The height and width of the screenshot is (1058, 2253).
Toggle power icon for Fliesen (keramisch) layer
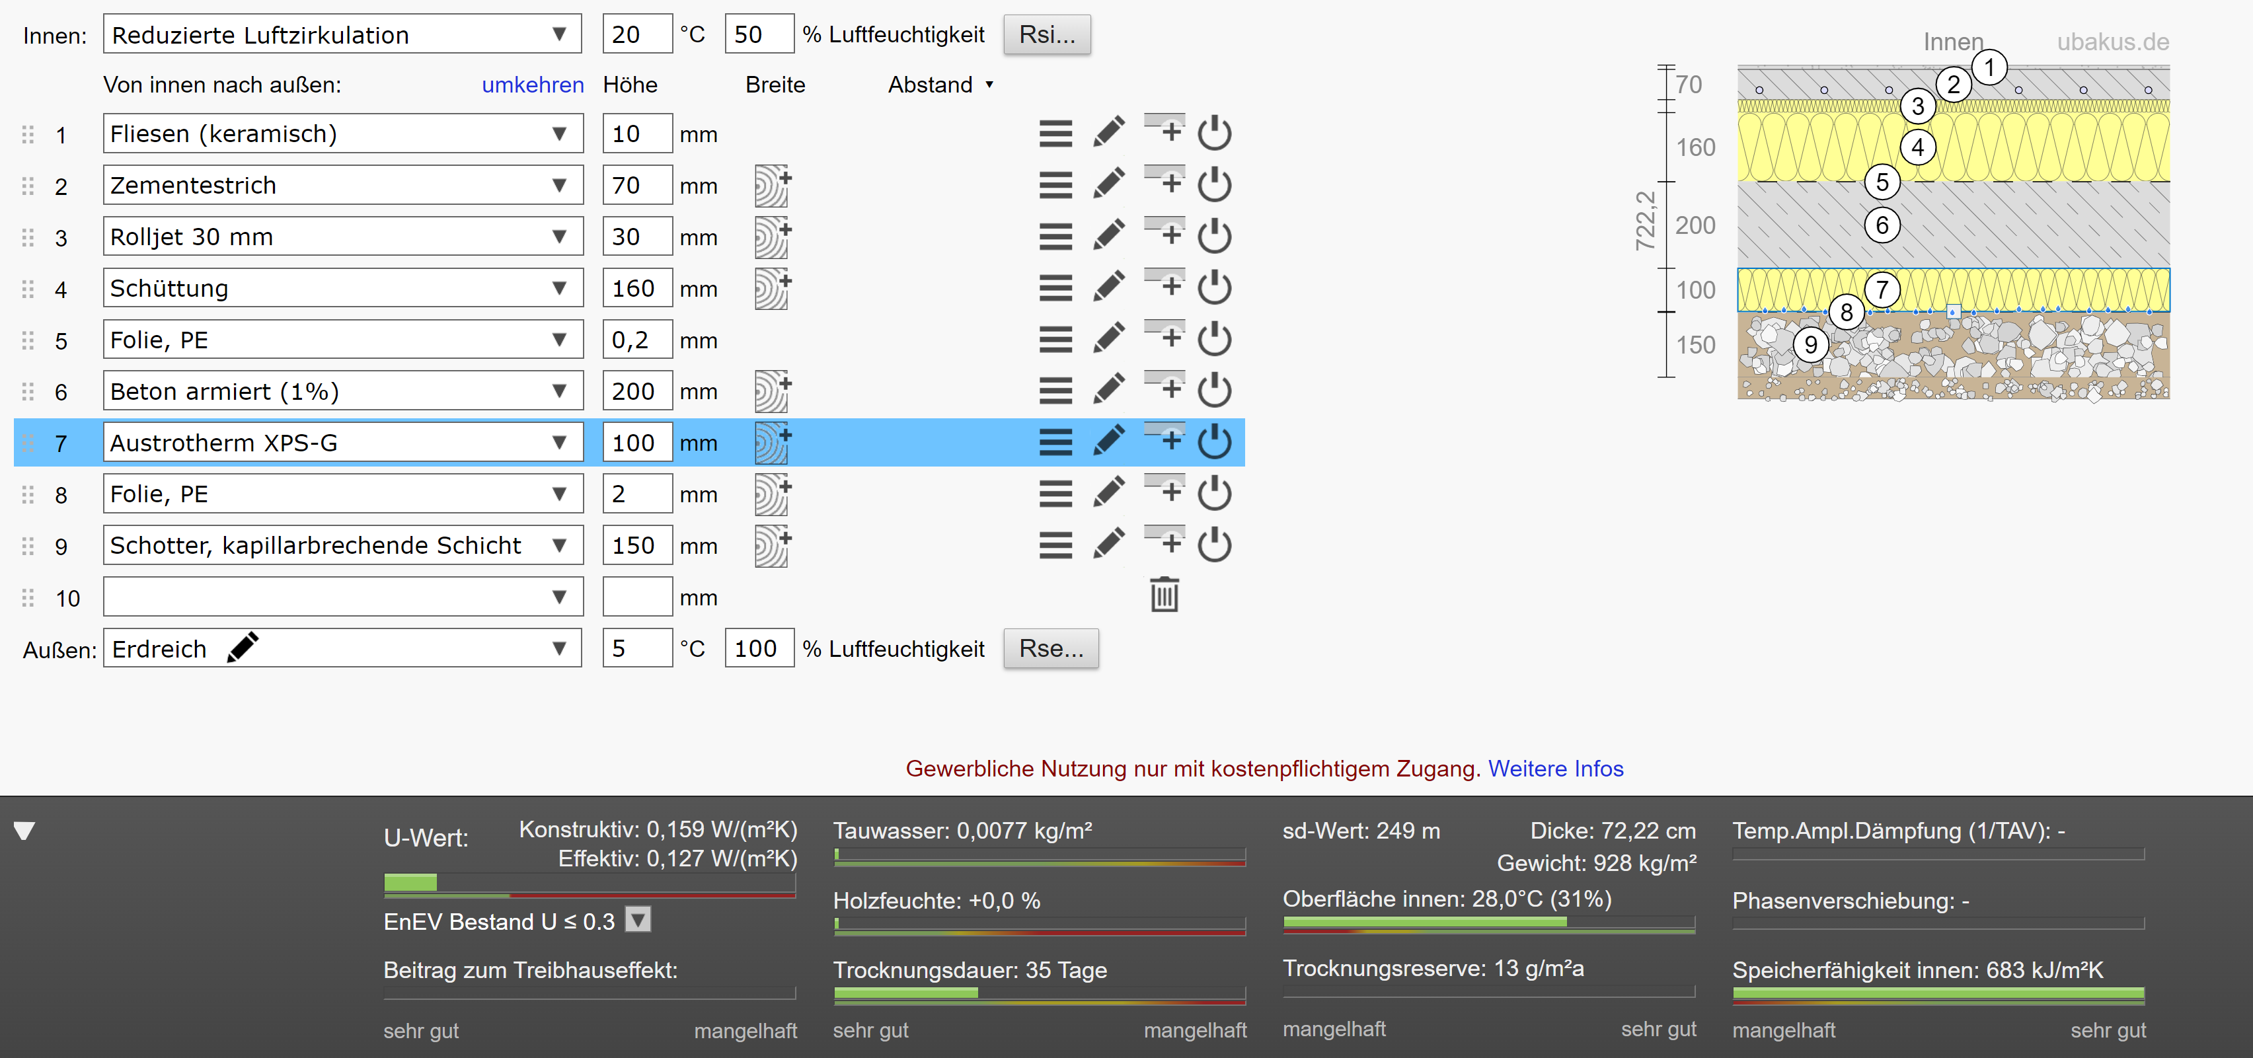1215,133
